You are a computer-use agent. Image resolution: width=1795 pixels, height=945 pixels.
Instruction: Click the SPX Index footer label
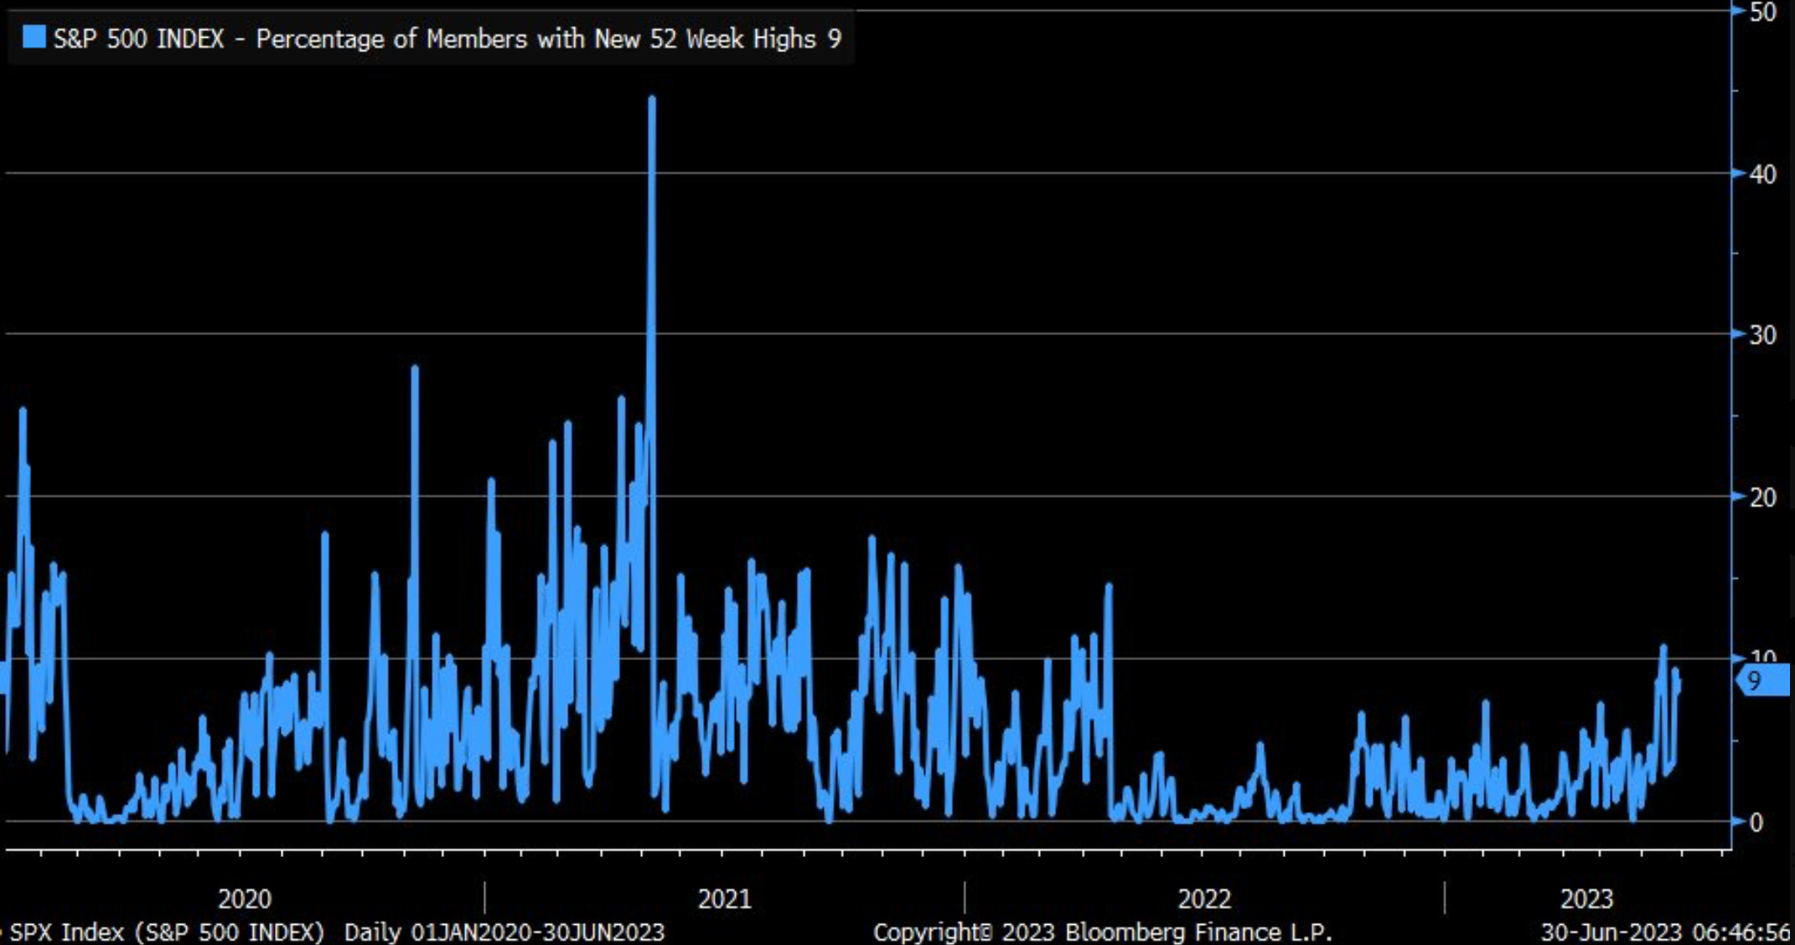[x=166, y=932]
